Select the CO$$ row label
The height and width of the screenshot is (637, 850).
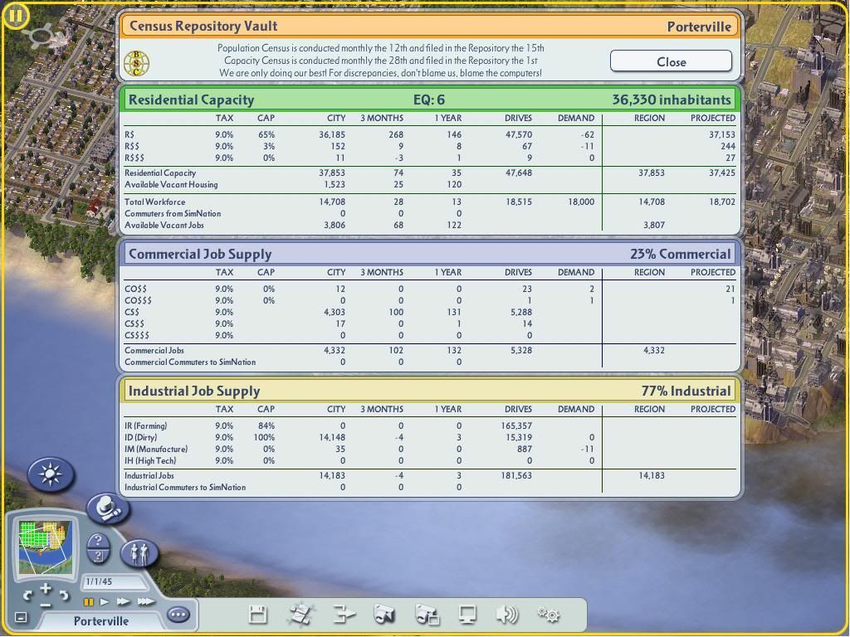135,289
